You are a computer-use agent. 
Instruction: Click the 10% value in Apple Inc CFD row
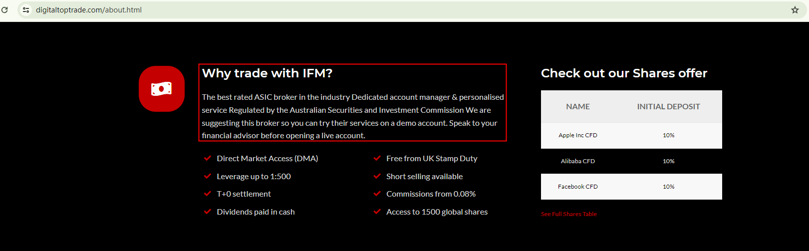click(669, 135)
